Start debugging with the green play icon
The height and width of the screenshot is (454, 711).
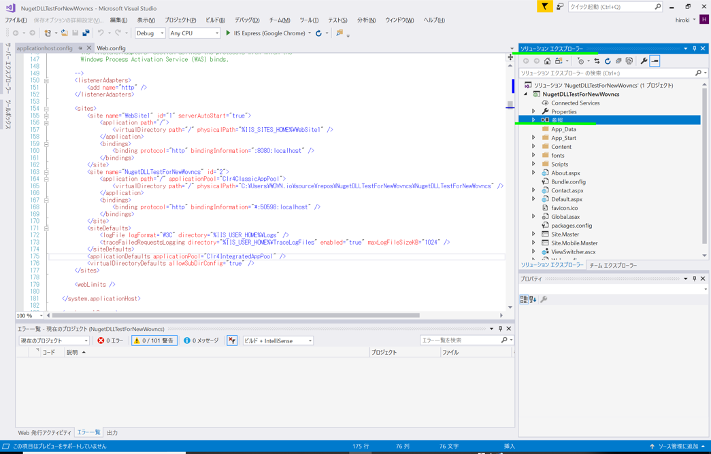click(228, 33)
